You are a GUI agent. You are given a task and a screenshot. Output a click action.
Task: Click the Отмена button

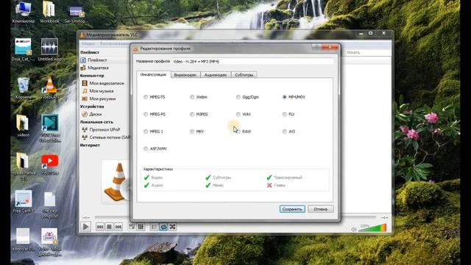click(x=321, y=209)
